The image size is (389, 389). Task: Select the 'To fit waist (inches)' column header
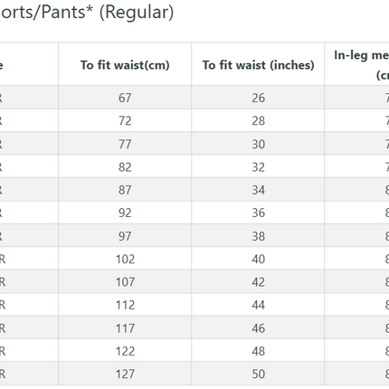(258, 65)
